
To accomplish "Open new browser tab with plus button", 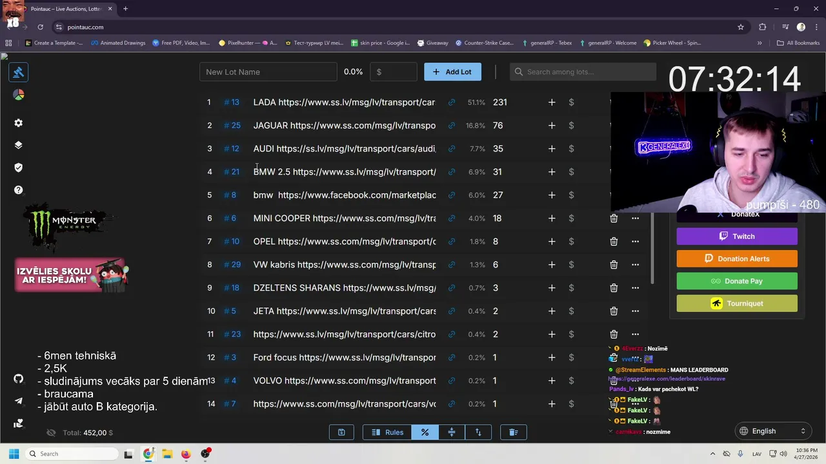I will pos(125,9).
